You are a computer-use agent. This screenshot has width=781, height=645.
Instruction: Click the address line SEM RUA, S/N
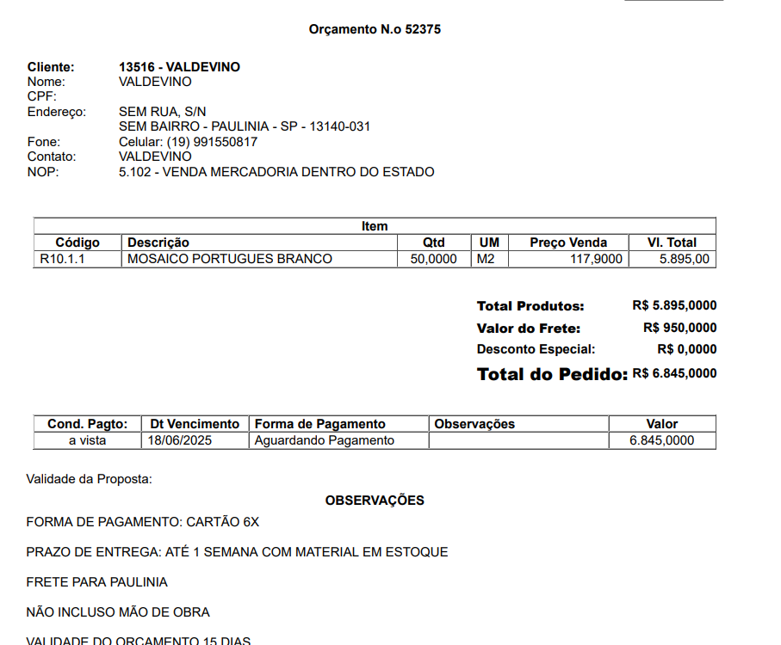[162, 112]
